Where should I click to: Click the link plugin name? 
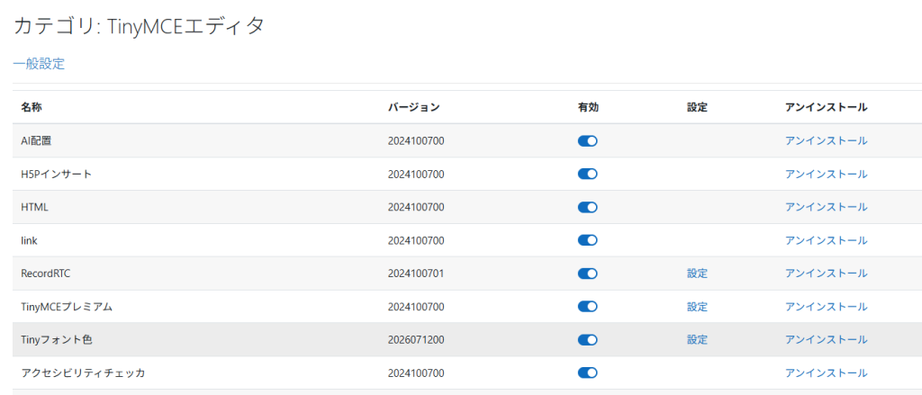tap(29, 240)
